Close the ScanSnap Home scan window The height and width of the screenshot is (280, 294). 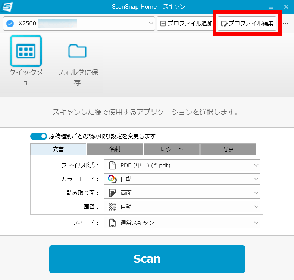[286, 7]
